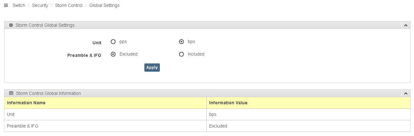Select the pps unit radio button
This screenshot has height=136, width=414.
pos(113,42)
